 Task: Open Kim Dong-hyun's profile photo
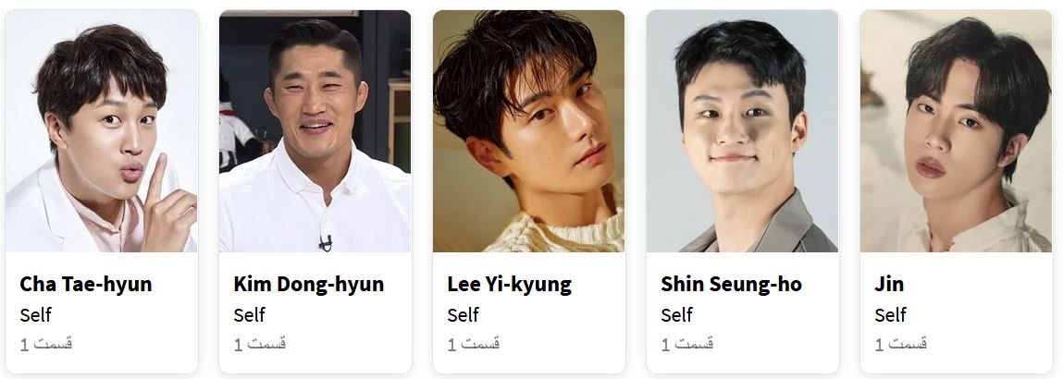[315, 130]
